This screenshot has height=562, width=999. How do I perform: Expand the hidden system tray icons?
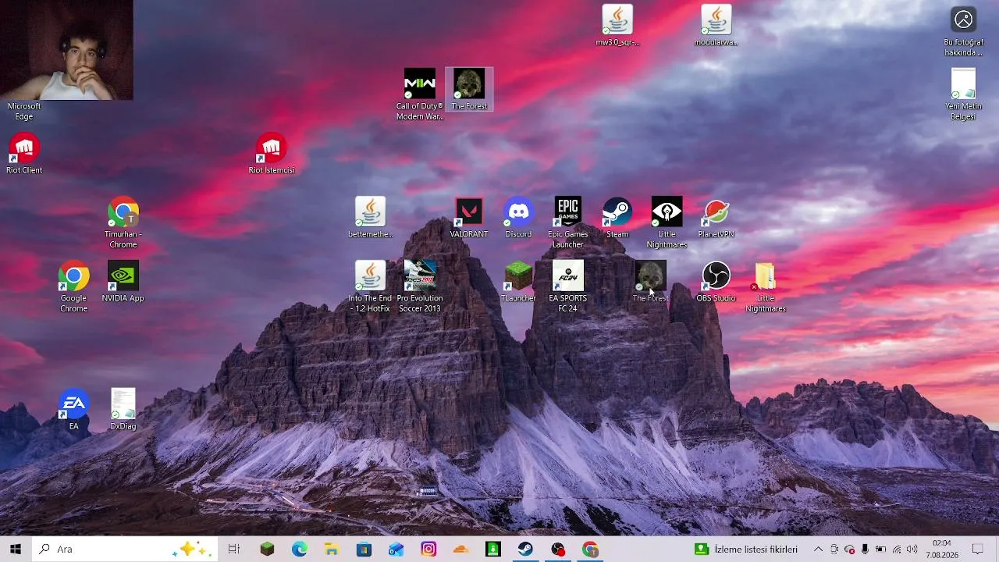tap(818, 550)
